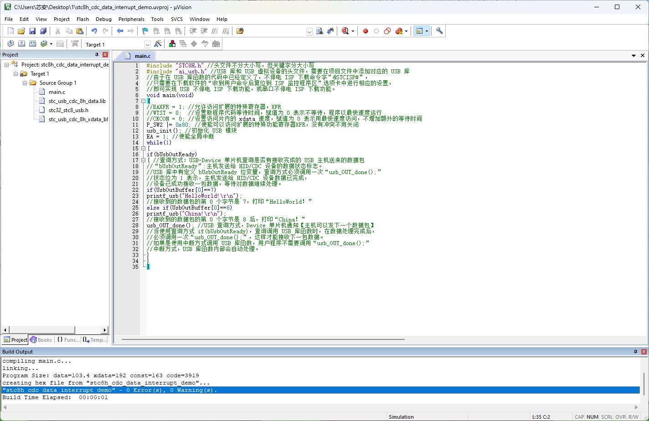Open Configuration wrench icon

pyautogui.click(x=439, y=31)
